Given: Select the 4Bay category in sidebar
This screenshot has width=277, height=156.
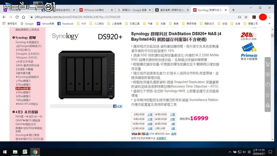Looking at the screenshot, I should [23, 89].
